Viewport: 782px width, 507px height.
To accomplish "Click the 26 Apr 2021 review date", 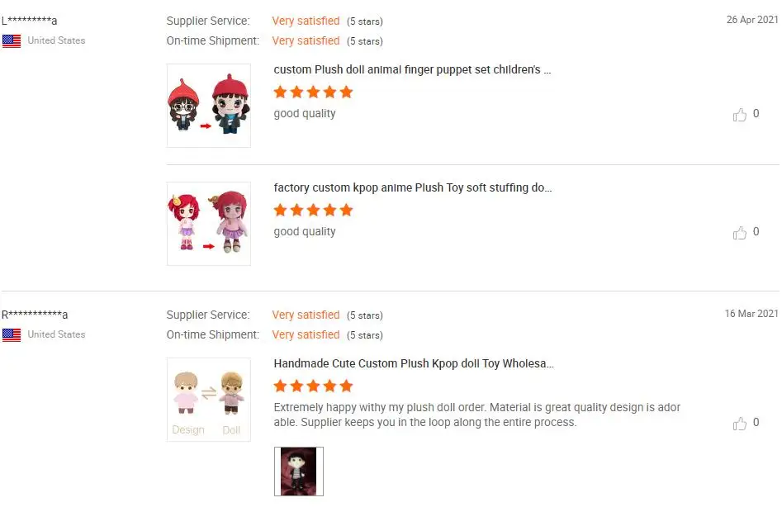I will 752,20.
